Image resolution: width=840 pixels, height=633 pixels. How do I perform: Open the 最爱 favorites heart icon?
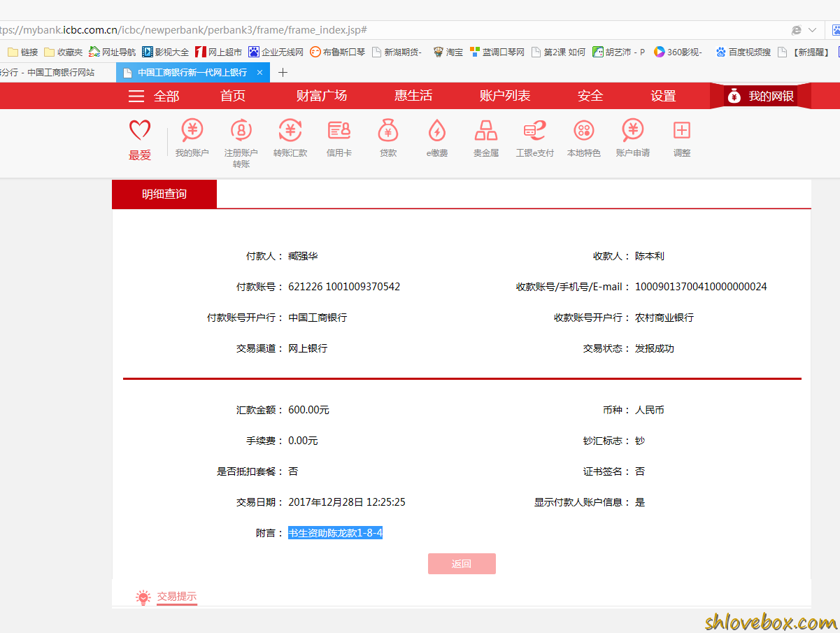pyautogui.click(x=140, y=140)
